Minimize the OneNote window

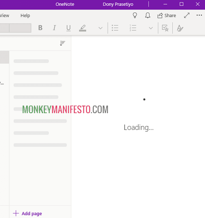click(165, 4)
